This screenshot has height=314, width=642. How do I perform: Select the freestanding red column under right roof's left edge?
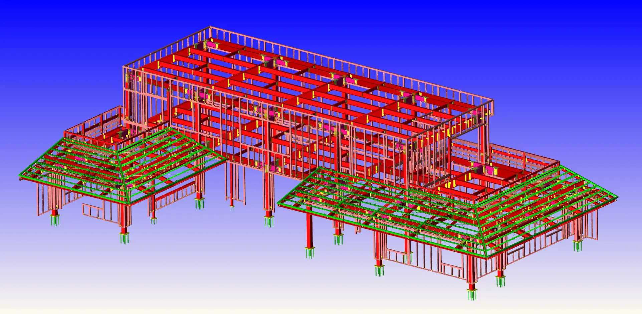[x=309, y=230]
